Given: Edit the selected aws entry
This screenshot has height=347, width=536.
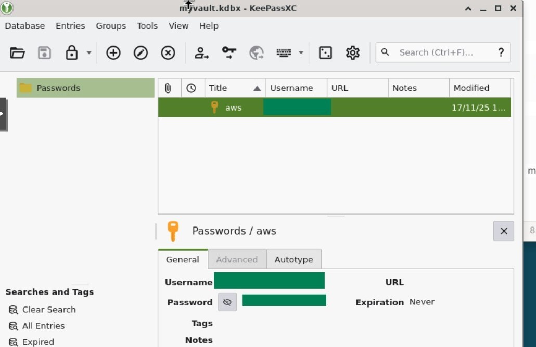Looking at the screenshot, I should click(x=140, y=52).
